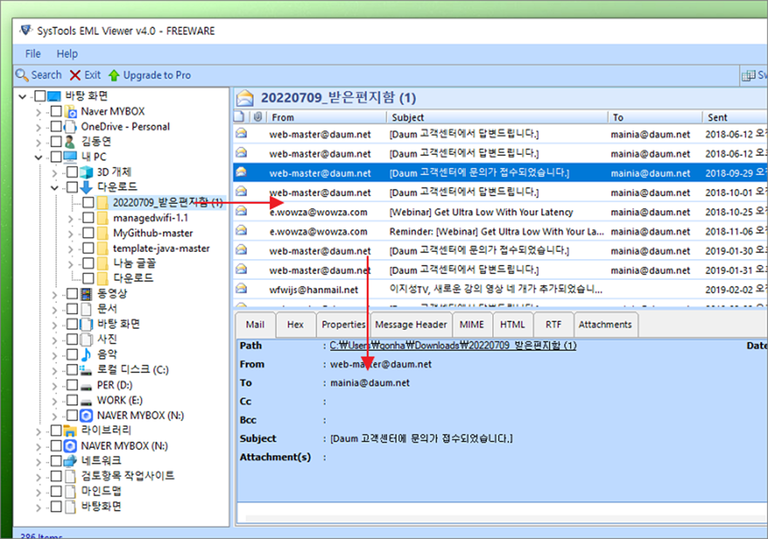Viewport: 768px width, 539px height.
Task: Open the Help menu
Action: (67, 53)
